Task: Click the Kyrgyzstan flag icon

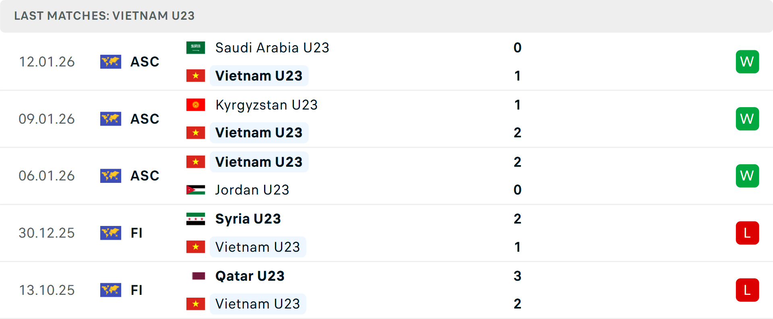Action: 196,105
